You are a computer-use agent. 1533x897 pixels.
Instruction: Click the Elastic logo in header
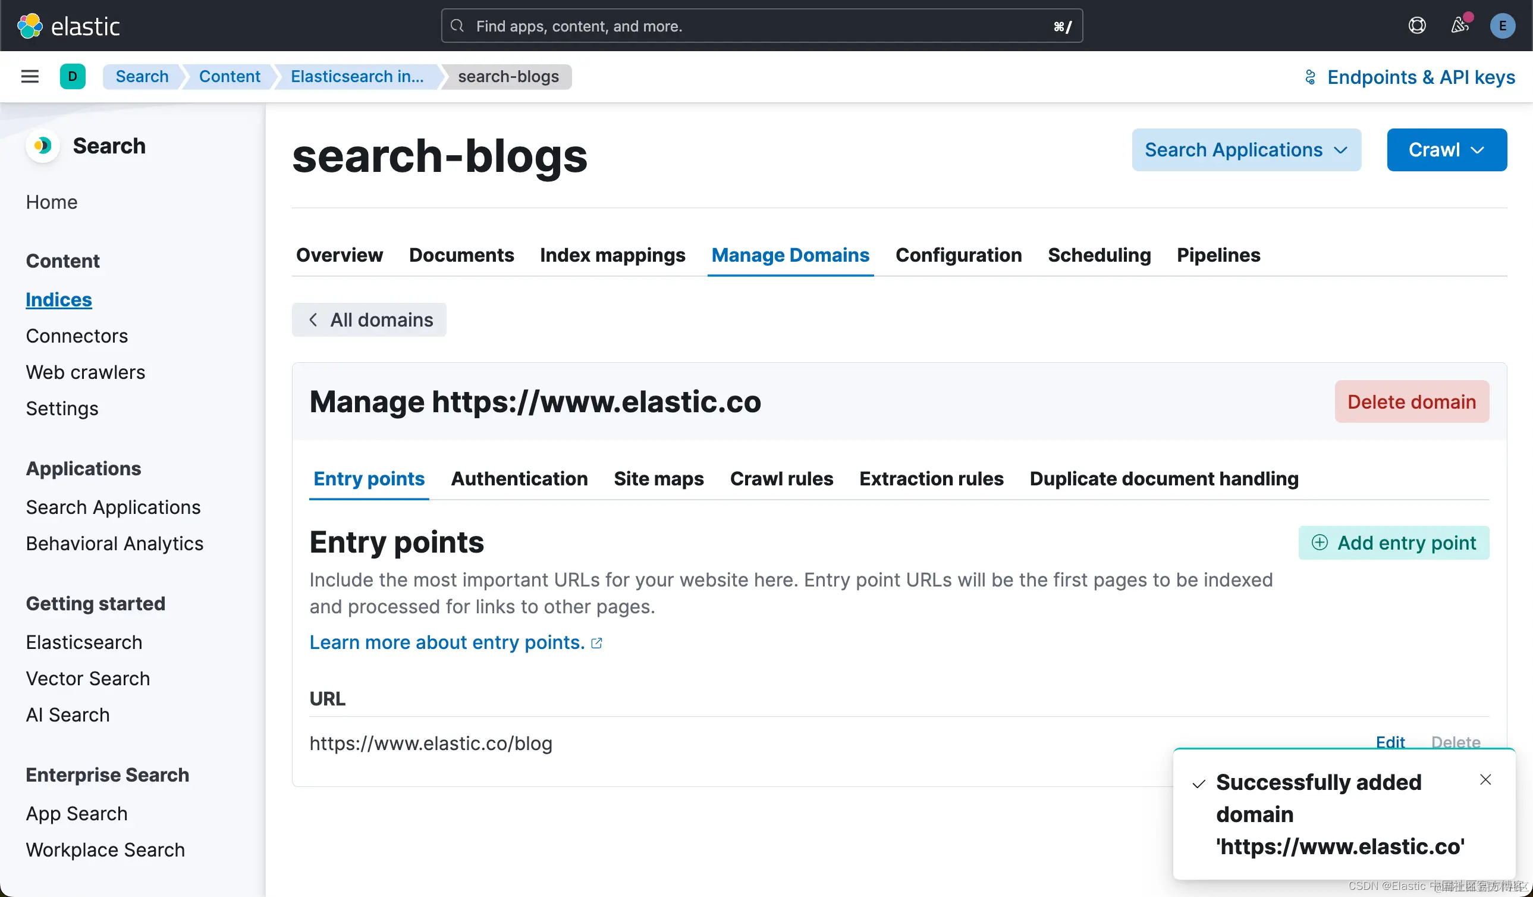click(68, 26)
